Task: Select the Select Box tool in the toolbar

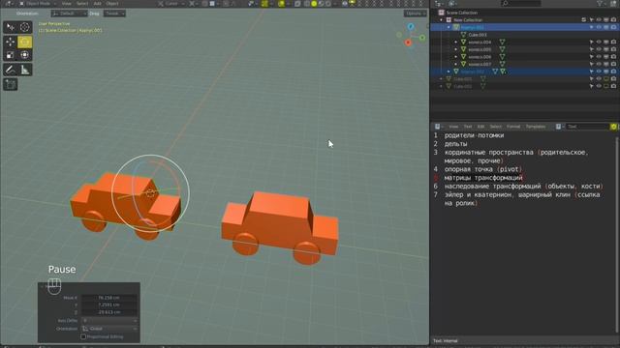Action: click(x=11, y=27)
